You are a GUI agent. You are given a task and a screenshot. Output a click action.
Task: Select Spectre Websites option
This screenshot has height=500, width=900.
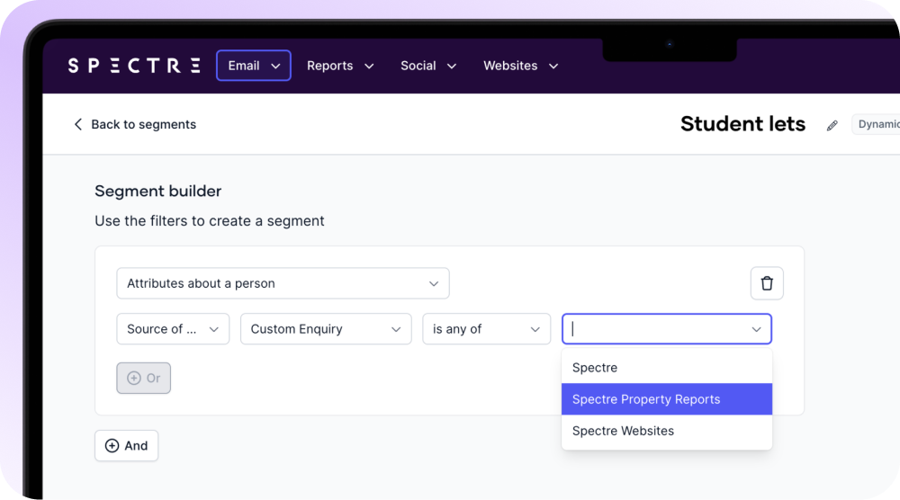[x=667, y=431]
